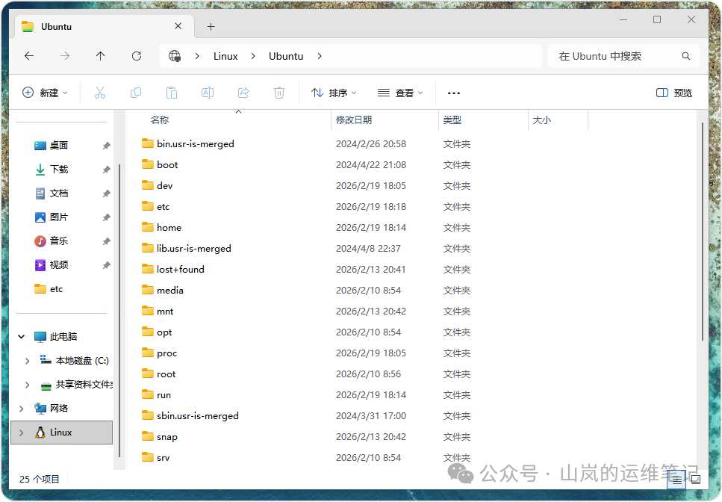
Task: Click the search magnifier icon
Action: pos(686,56)
